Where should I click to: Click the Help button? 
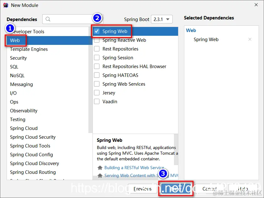[x=243, y=189]
